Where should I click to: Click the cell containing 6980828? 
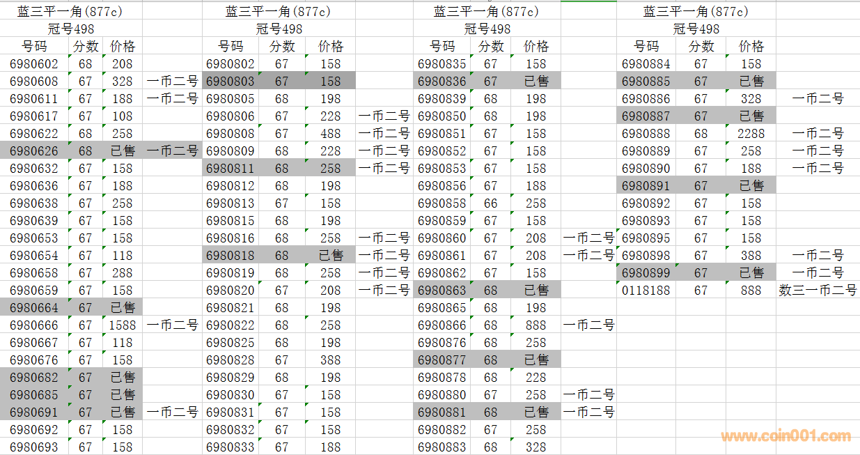[230, 360]
